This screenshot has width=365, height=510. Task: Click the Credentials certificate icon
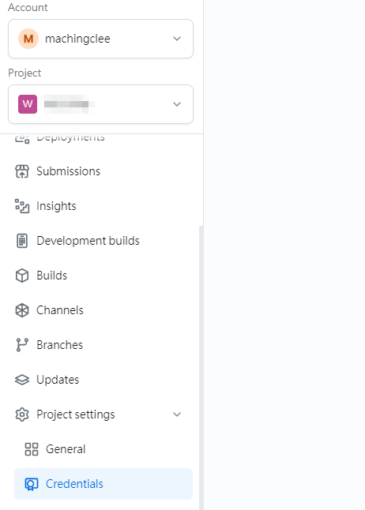coord(32,484)
